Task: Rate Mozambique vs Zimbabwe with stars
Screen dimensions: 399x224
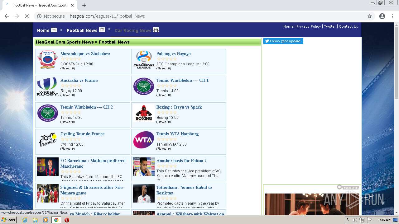Action: click(x=71, y=59)
